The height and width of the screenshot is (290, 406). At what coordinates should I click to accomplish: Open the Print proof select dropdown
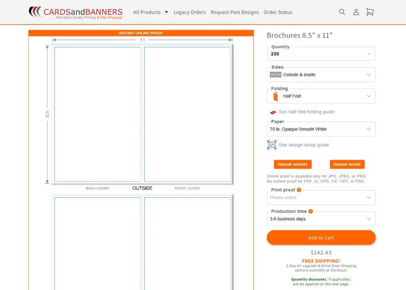(x=321, y=197)
